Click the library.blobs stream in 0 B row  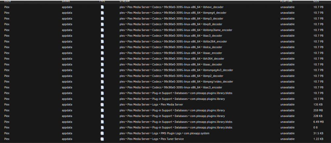tap(176, 128)
